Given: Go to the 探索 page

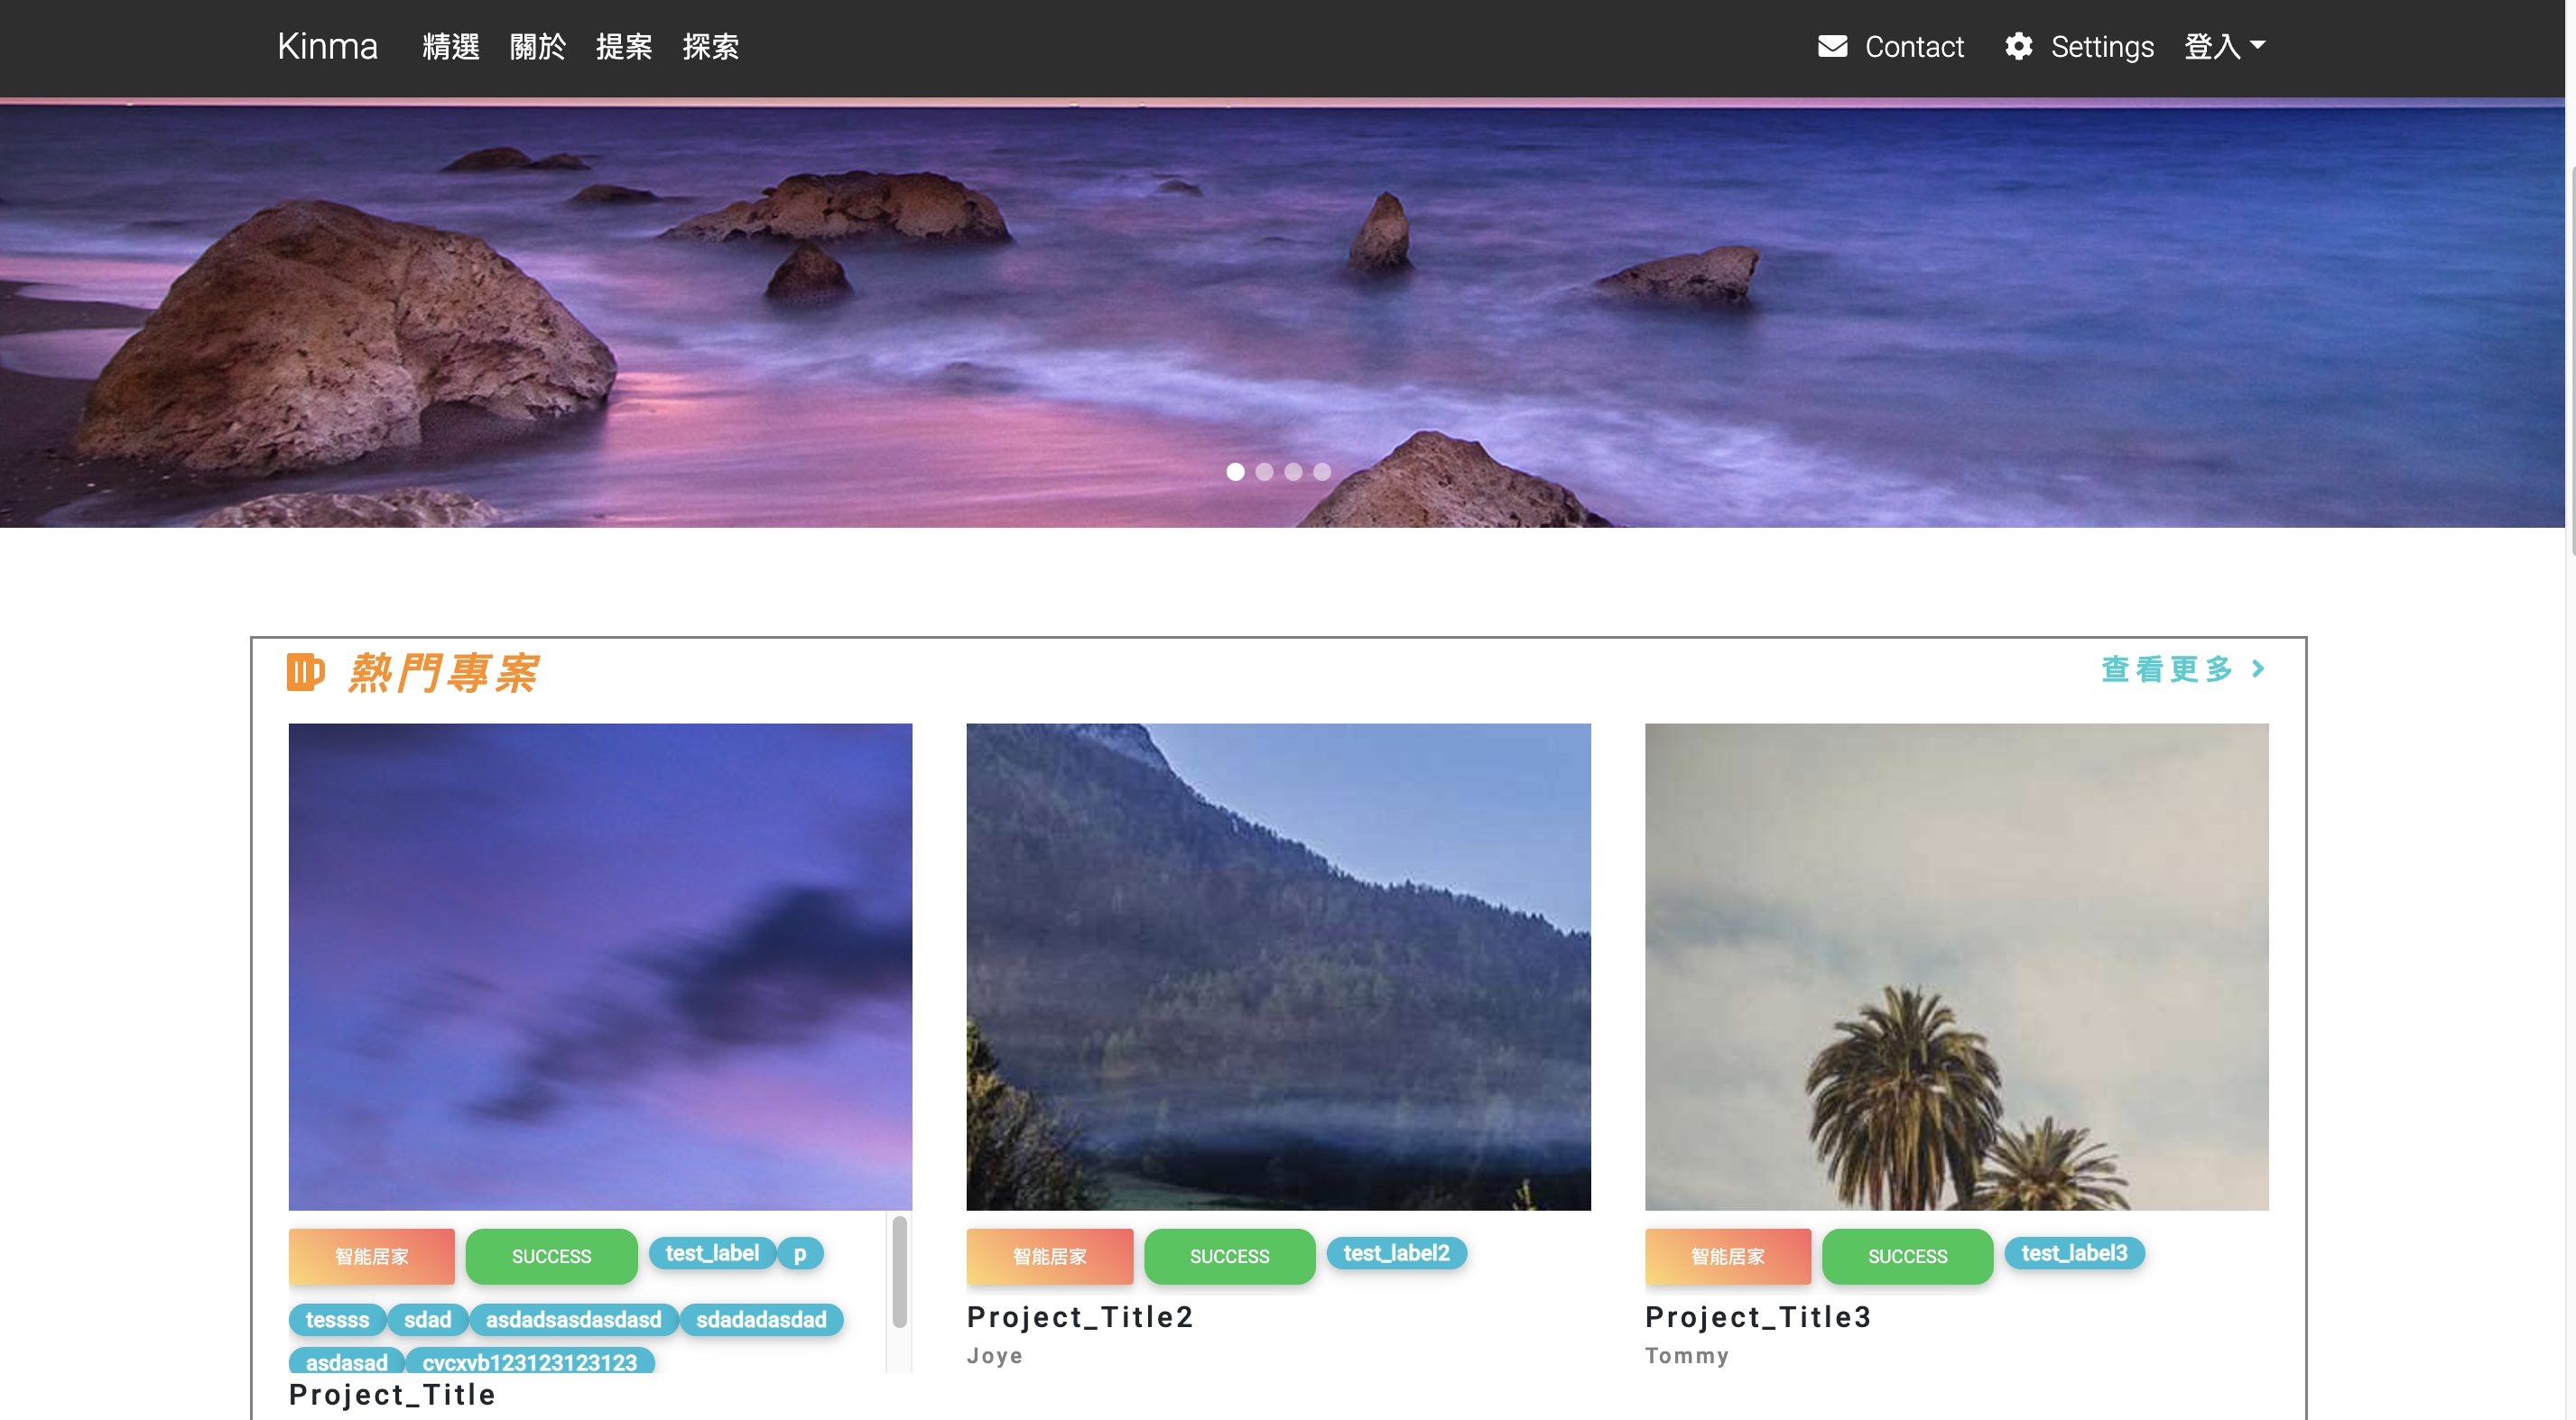Looking at the screenshot, I should (x=710, y=47).
